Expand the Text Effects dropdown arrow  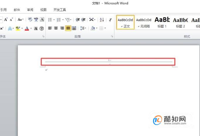13,28
